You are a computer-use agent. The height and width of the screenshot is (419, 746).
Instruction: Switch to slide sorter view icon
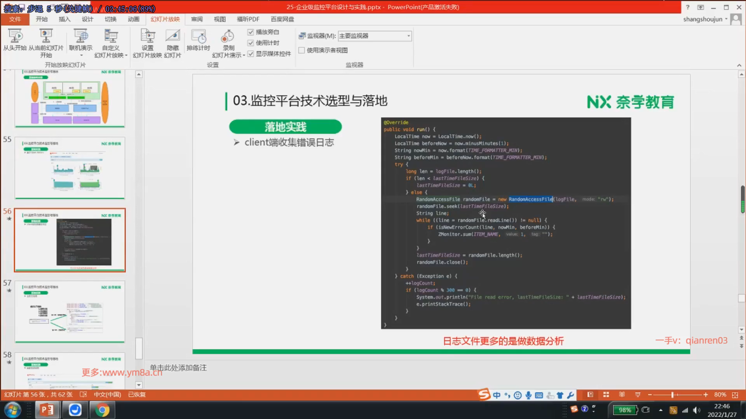pos(606,395)
